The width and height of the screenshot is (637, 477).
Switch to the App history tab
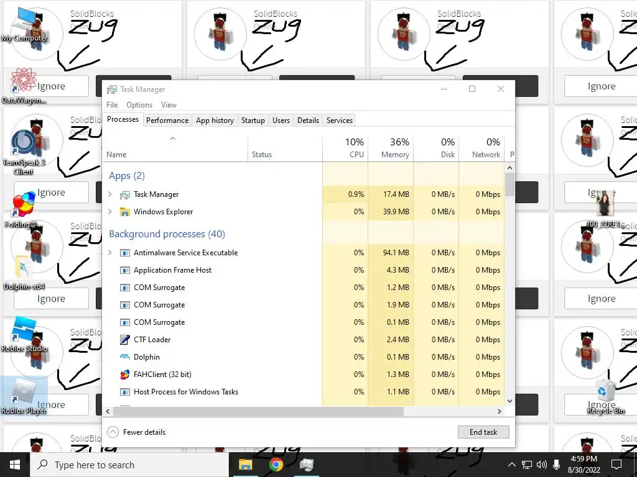click(x=215, y=120)
